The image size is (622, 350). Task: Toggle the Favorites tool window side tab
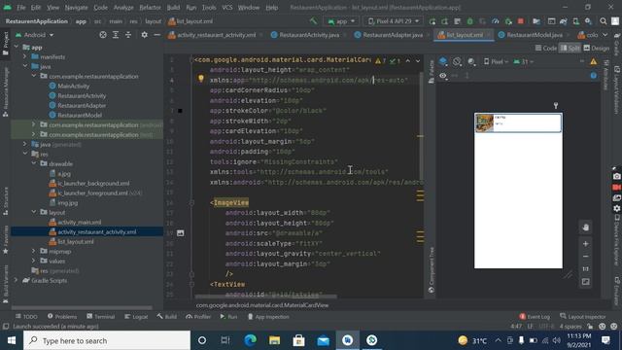[6, 240]
